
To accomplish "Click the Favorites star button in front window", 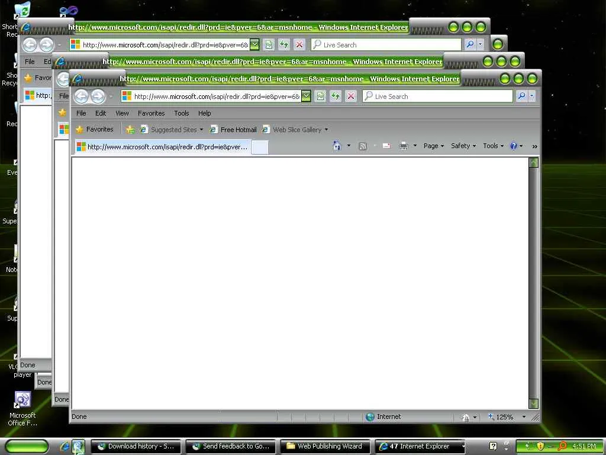I will tap(95, 130).
